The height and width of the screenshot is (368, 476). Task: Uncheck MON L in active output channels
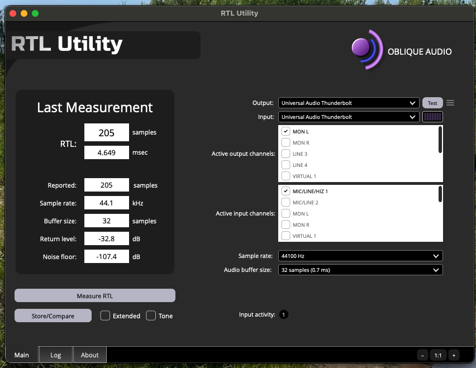tap(285, 131)
